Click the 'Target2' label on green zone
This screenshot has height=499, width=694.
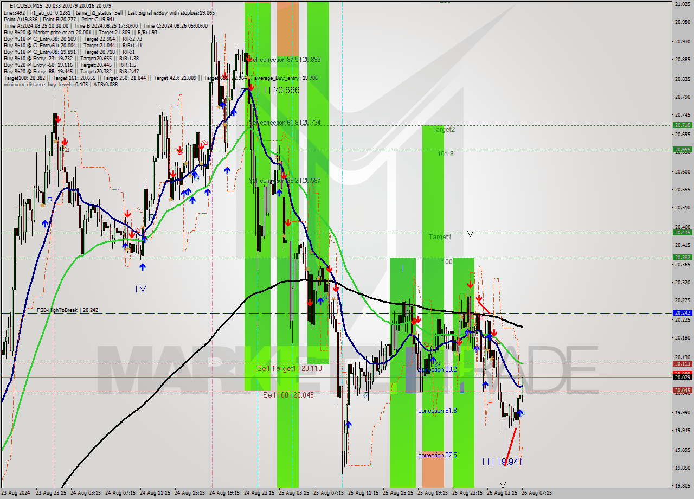(444, 129)
